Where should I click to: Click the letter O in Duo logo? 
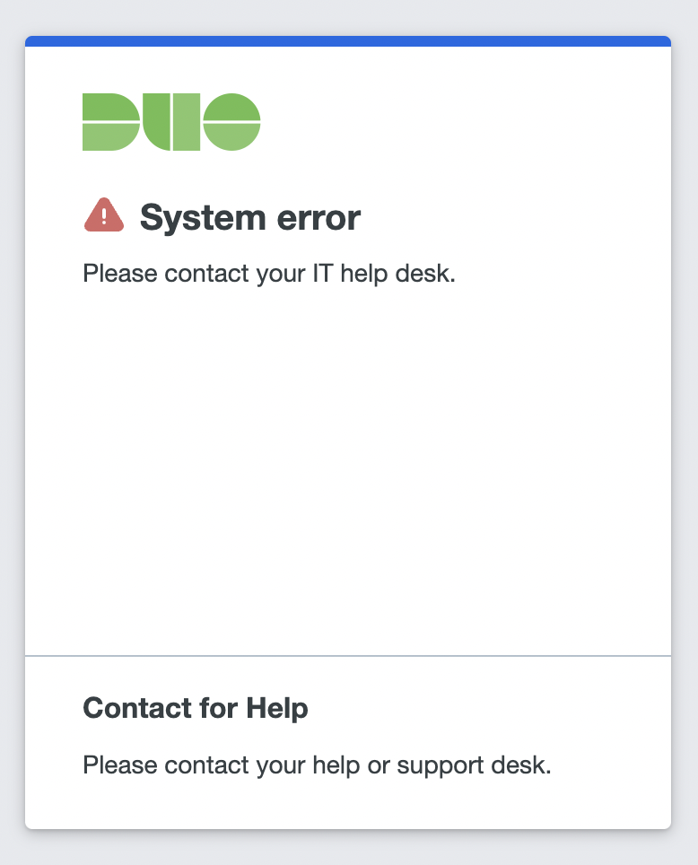(231, 122)
